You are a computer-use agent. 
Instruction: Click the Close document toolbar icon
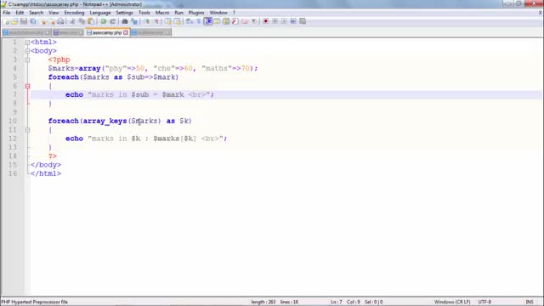point(42,21)
